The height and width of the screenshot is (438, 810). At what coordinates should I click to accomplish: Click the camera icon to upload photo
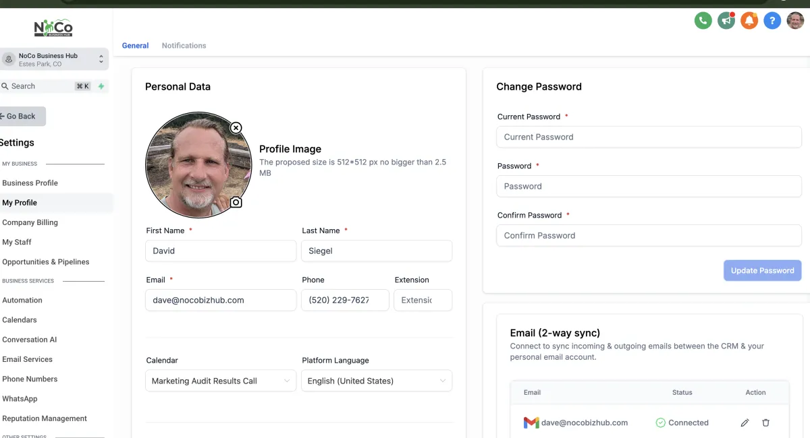(236, 202)
